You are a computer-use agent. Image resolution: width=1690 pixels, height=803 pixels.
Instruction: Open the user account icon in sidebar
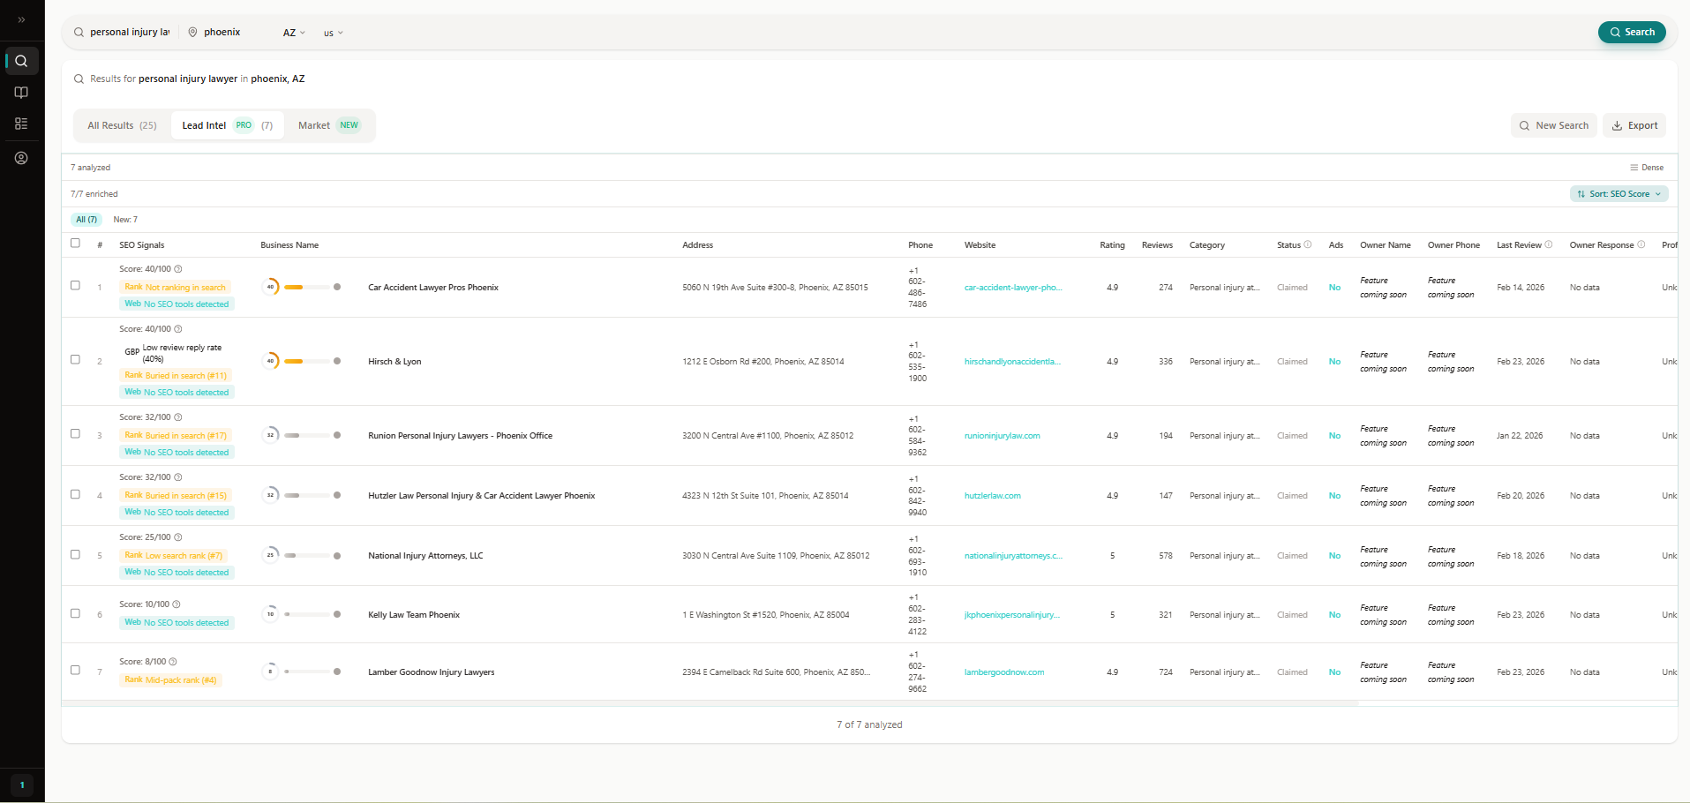point(21,158)
